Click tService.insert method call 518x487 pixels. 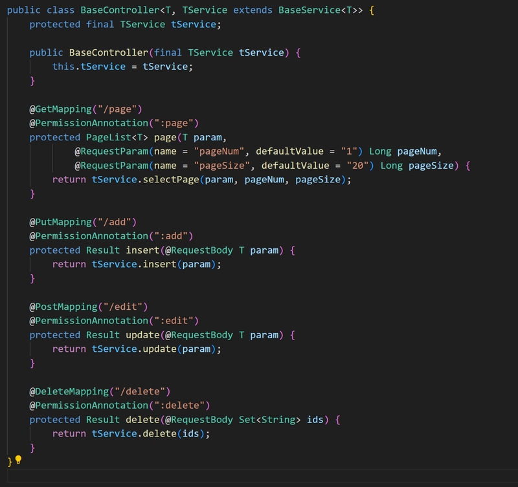(x=134, y=265)
